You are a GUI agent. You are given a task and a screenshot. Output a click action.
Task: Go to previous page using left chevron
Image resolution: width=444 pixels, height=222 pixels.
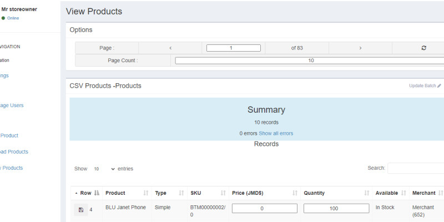point(170,48)
